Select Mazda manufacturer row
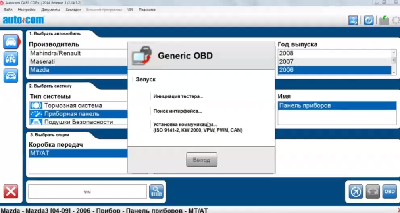 (x=78, y=70)
